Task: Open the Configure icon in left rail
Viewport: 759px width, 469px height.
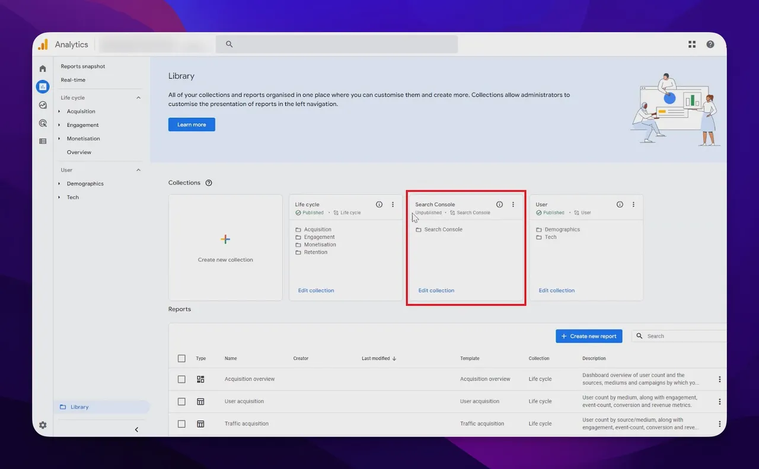Action: coord(43,141)
